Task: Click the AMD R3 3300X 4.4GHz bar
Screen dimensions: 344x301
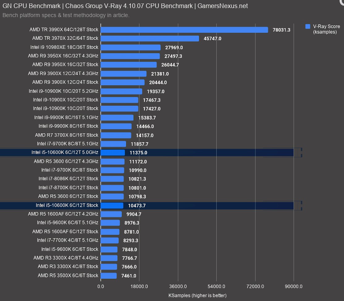Action: click(109, 258)
